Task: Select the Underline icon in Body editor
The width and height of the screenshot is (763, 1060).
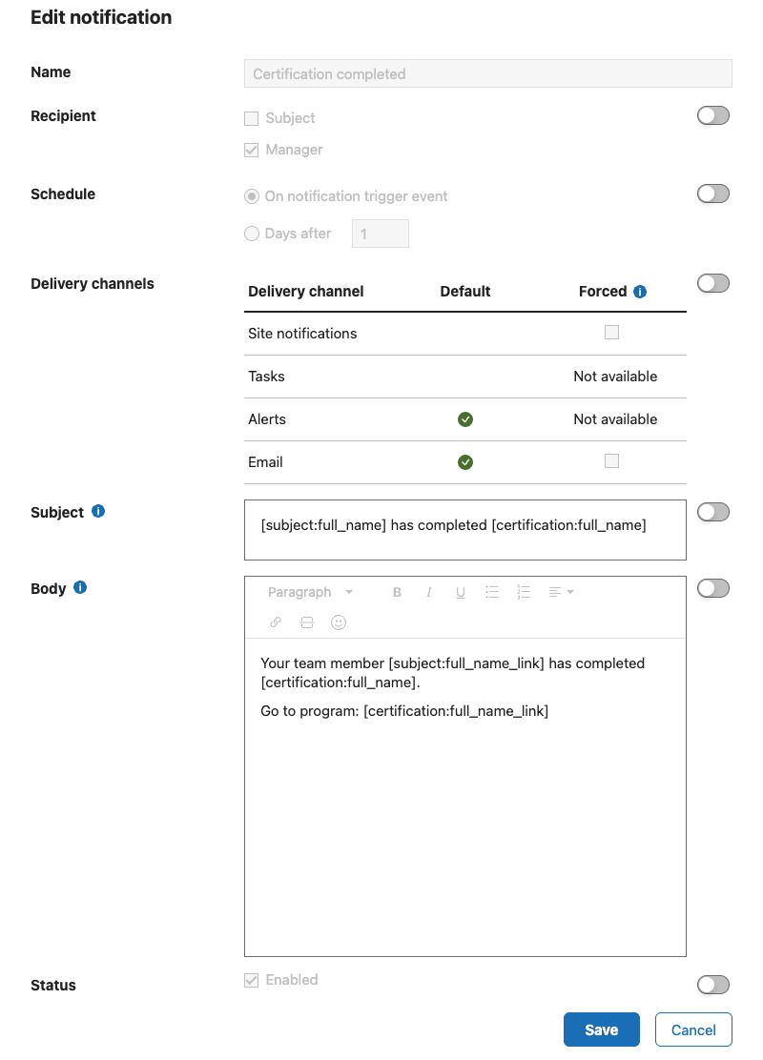Action: 460,592
